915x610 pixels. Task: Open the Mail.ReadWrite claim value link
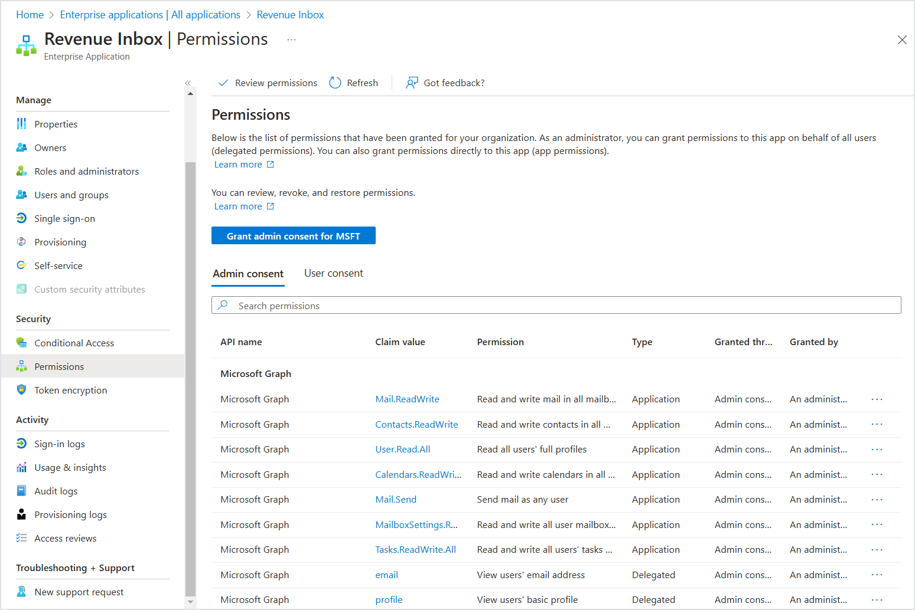tap(407, 399)
